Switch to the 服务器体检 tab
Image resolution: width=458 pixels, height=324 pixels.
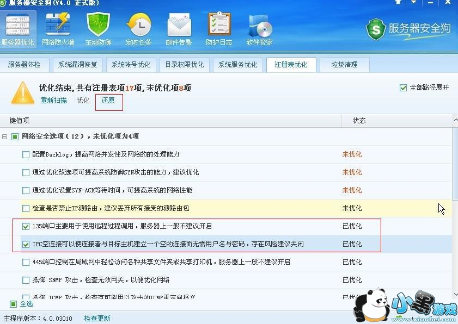pos(25,65)
